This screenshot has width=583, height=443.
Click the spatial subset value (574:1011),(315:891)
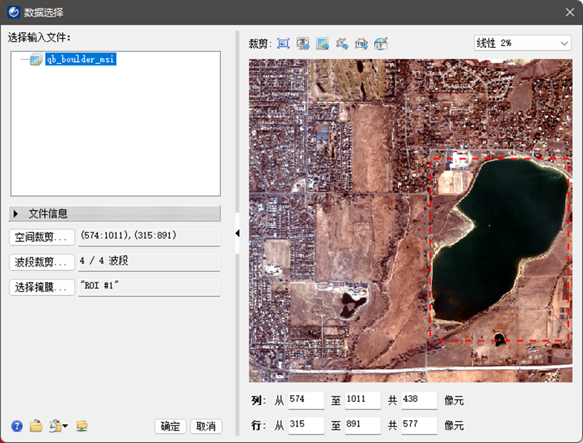point(149,237)
